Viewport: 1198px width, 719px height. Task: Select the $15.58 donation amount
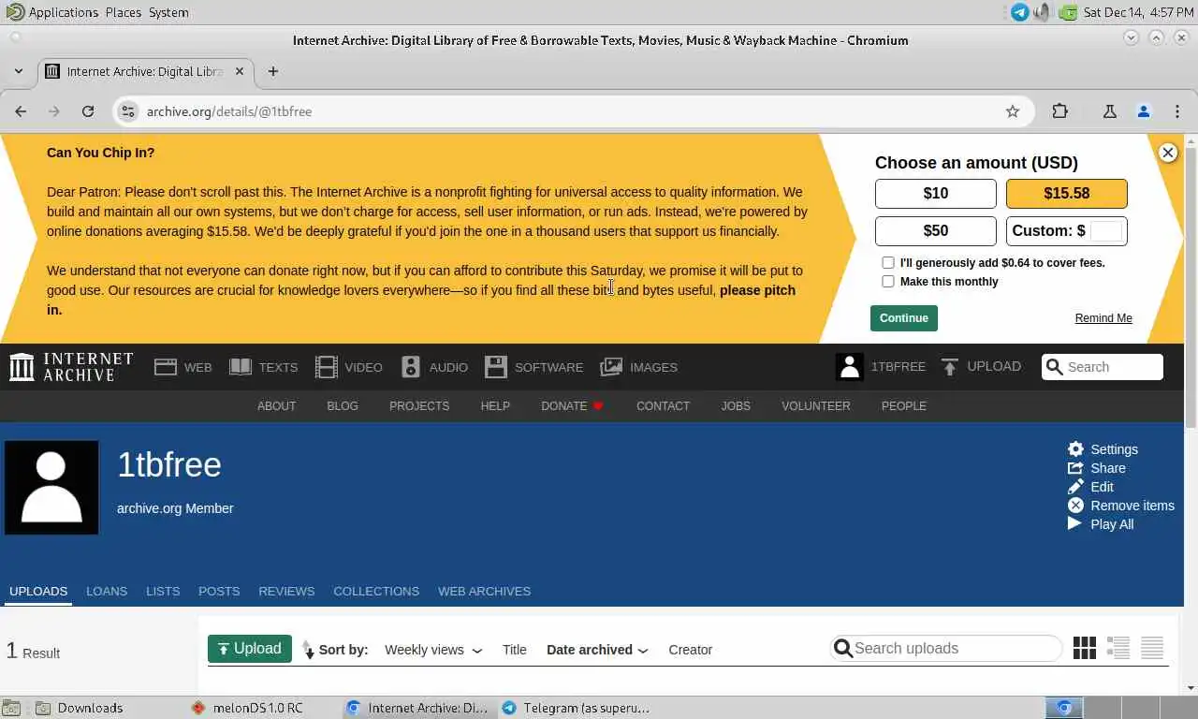(1067, 194)
